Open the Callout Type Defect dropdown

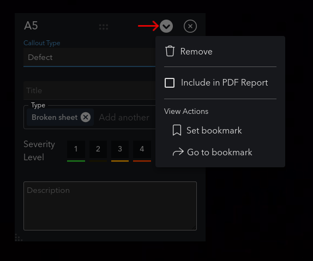tap(89, 57)
